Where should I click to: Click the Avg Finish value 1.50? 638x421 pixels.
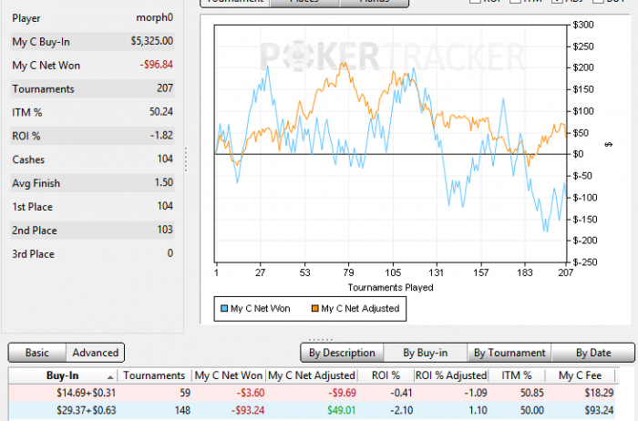pyautogui.click(x=164, y=182)
